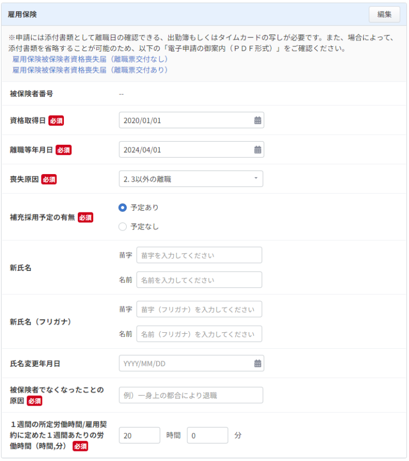Click the 離職等年月日 date field
Image resolution: width=409 pixels, height=461 pixels.
(184, 150)
